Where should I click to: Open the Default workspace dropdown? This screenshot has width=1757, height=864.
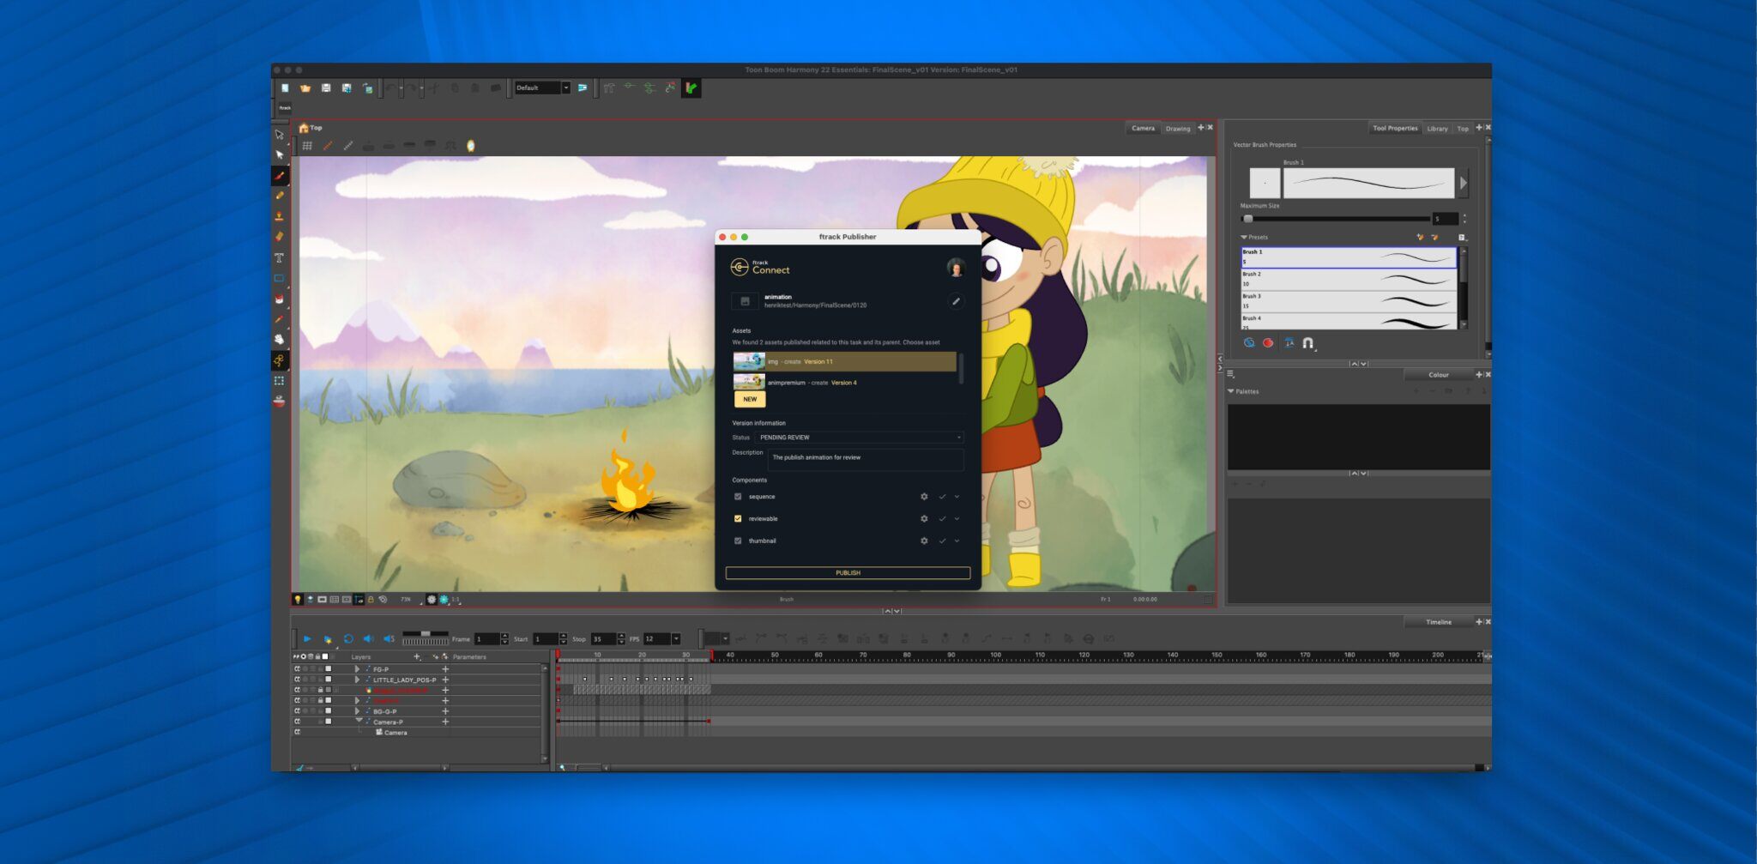542,88
